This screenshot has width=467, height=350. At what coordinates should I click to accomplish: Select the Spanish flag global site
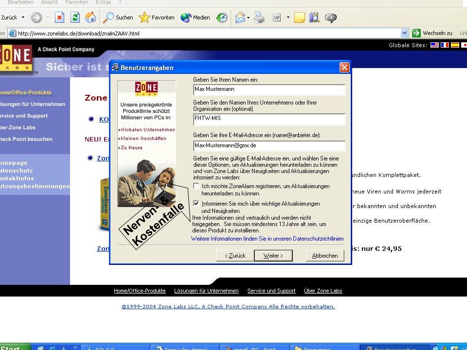coord(455,45)
